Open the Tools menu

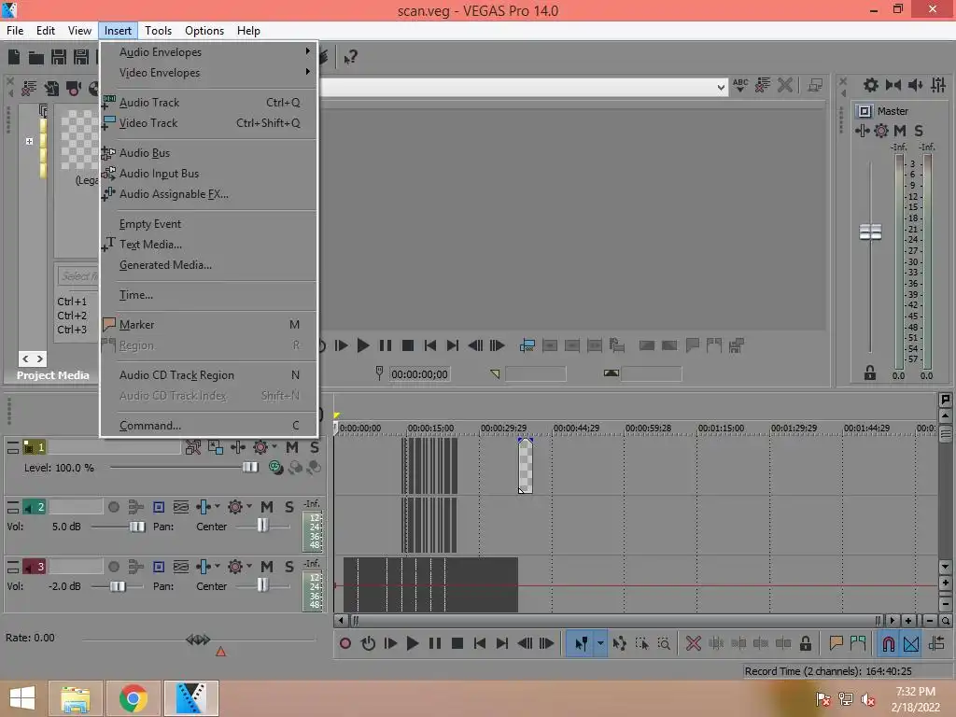coord(158,31)
